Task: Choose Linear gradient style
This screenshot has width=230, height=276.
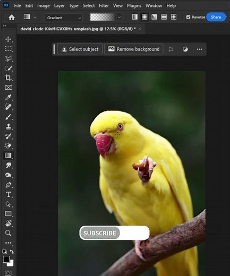Action: tap(135, 17)
